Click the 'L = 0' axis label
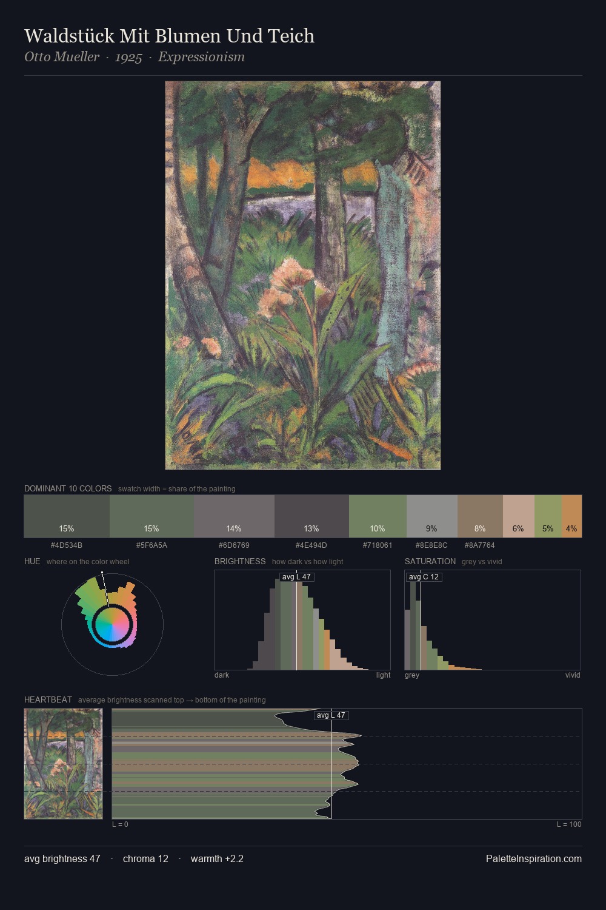This screenshot has height=910, width=606. pos(120,824)
